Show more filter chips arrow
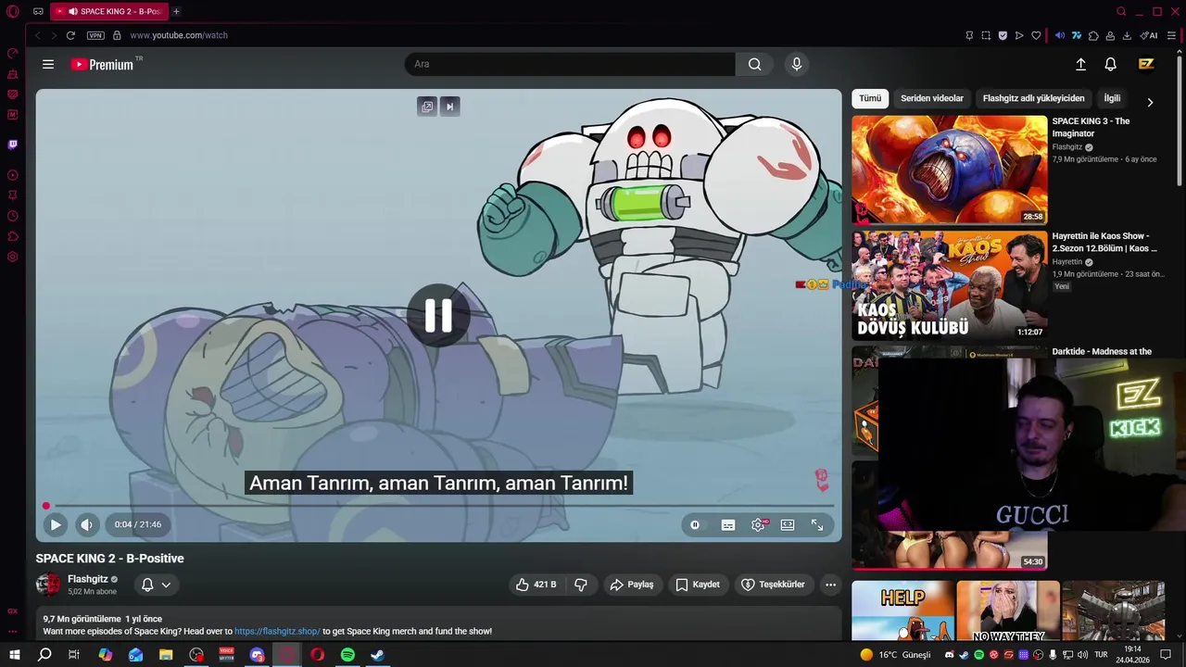 click(x=1150, y=102)
